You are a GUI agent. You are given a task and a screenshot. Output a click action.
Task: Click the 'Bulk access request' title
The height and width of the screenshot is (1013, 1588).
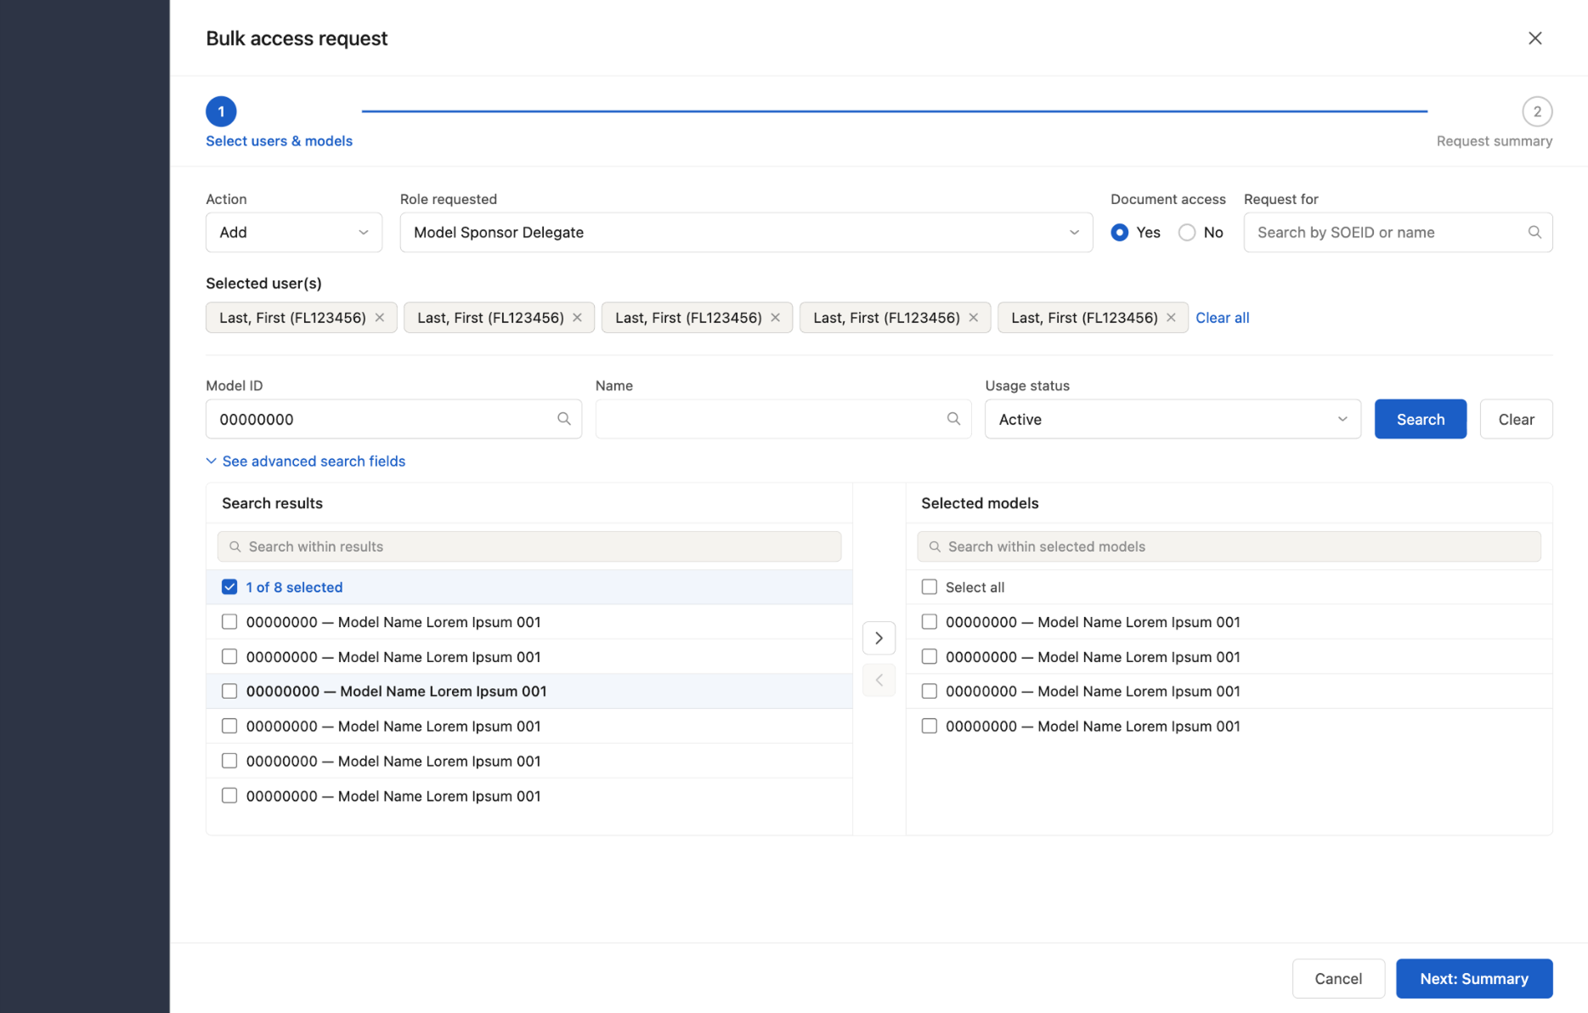(297, 38)
